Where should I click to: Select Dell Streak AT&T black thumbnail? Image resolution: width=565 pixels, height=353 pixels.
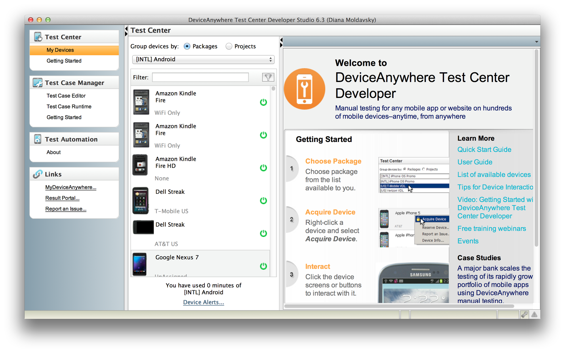143,227
